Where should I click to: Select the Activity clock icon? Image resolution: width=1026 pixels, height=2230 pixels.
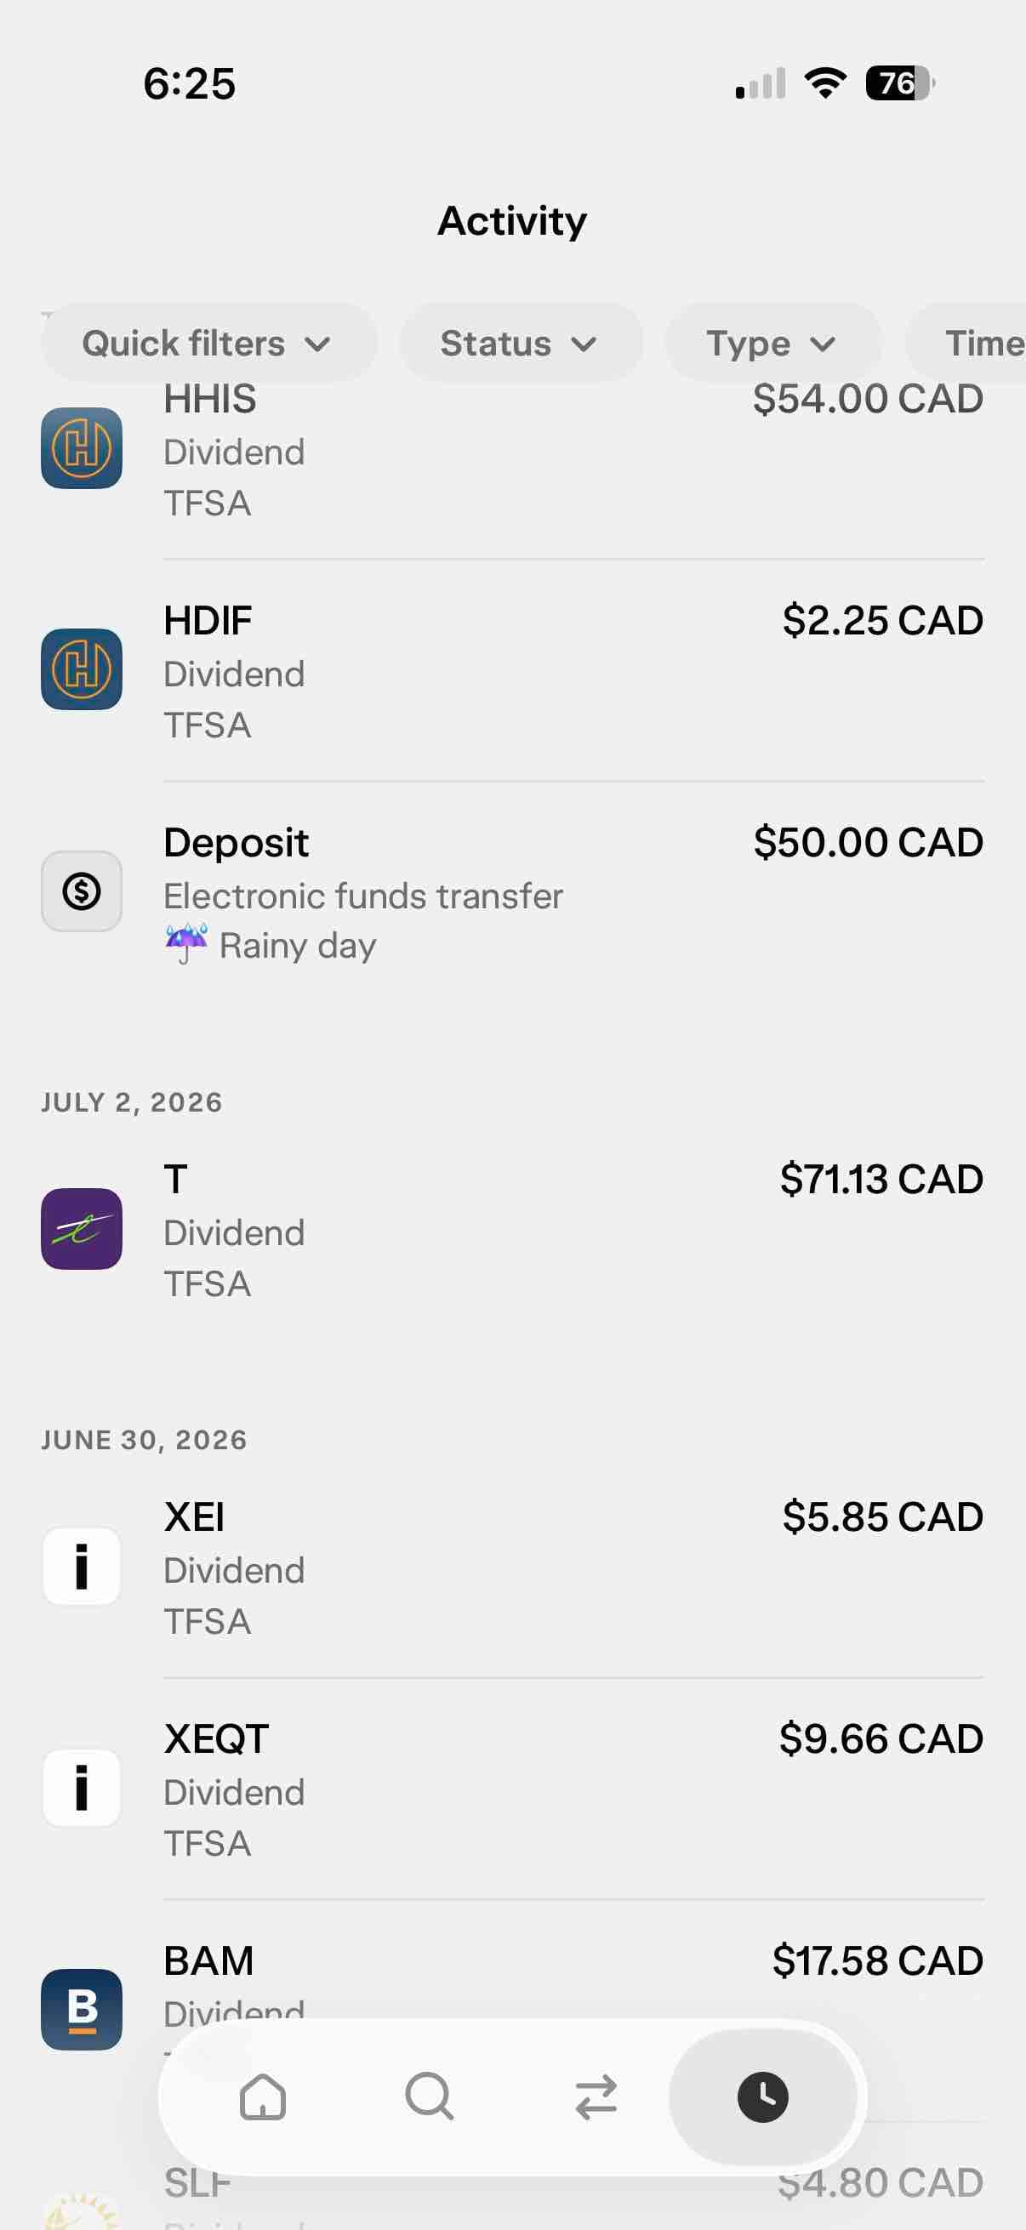(x=763, y=2096)
